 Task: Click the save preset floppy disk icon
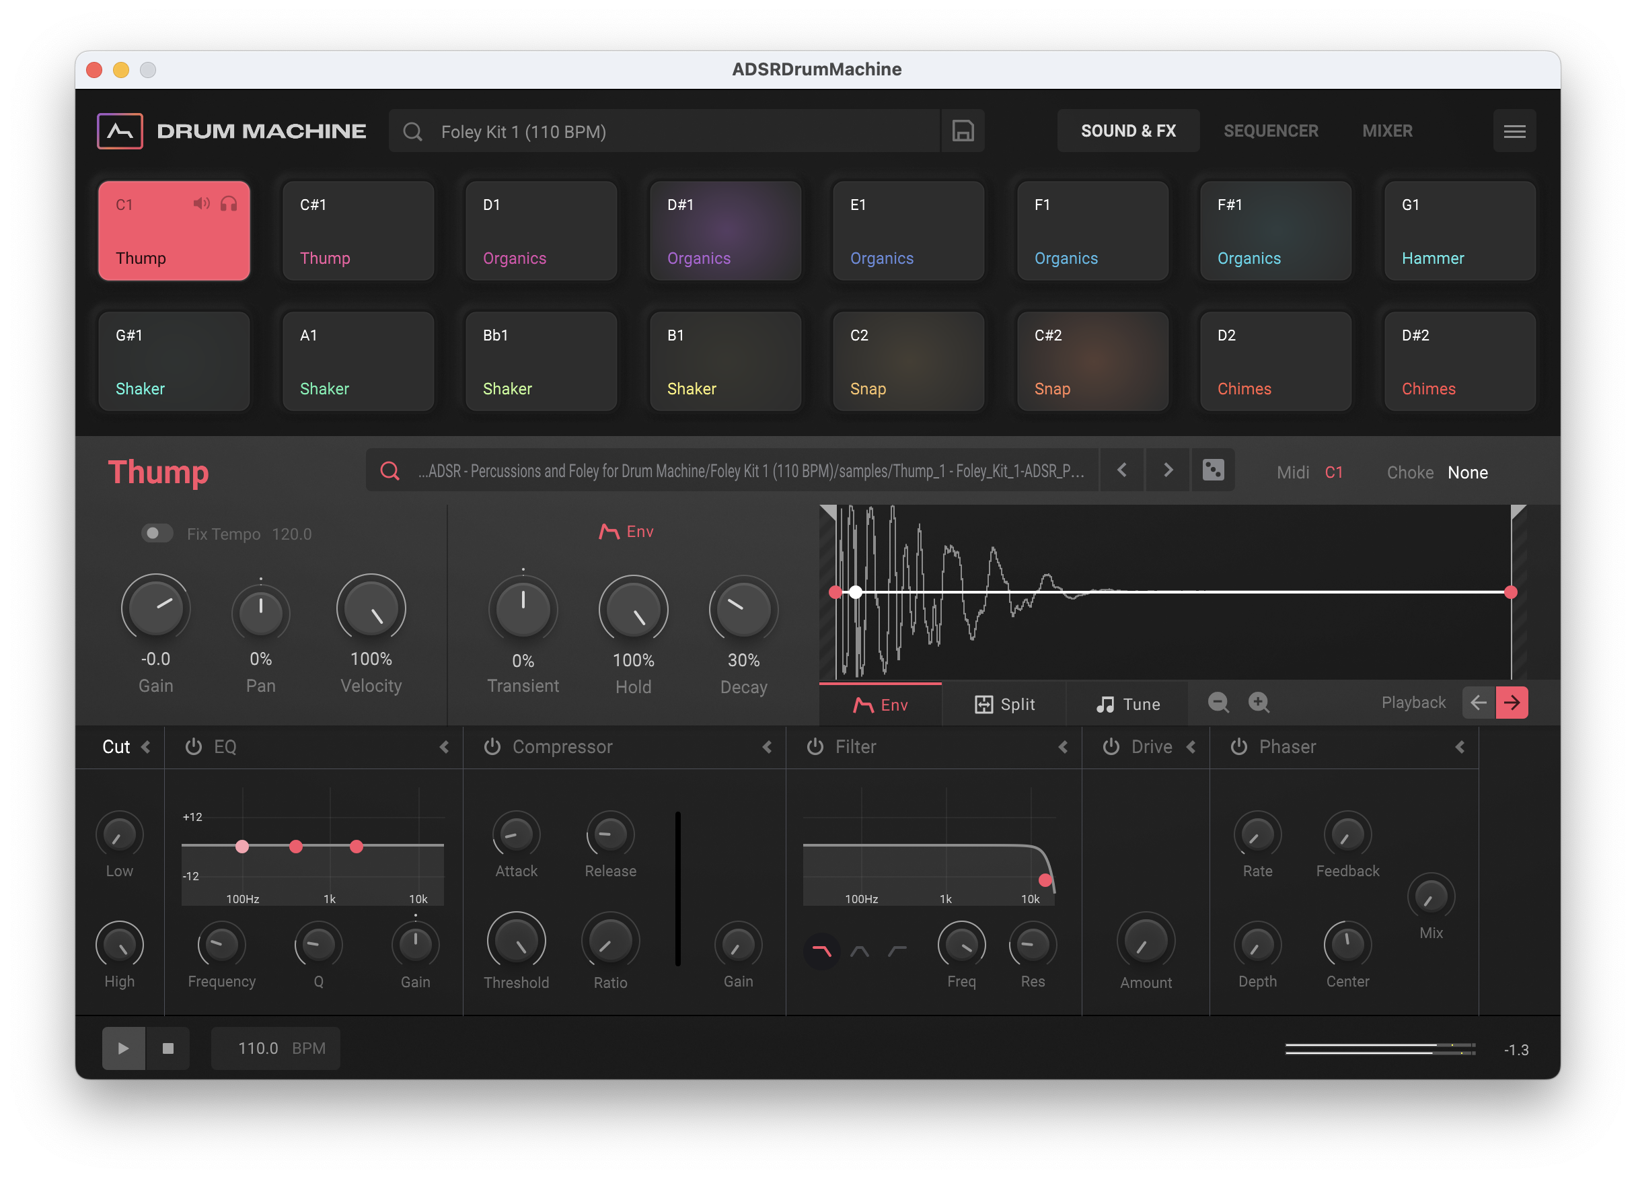(962, 131)
